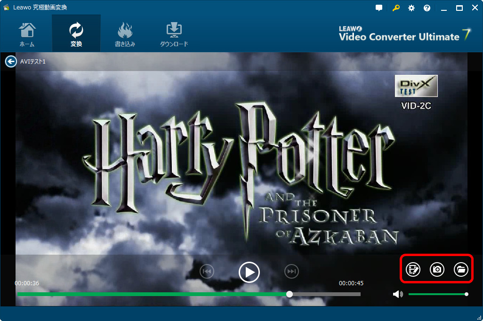Open the snapshot folder icon
Image resolution: width=483 pixels, height=321 pixels.
tap(461, 270)
